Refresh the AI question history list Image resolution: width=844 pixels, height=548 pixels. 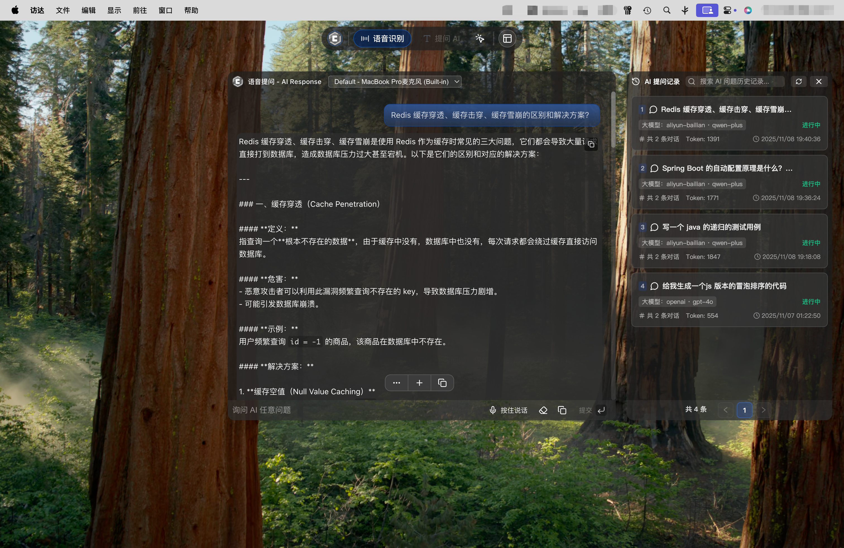799,81
